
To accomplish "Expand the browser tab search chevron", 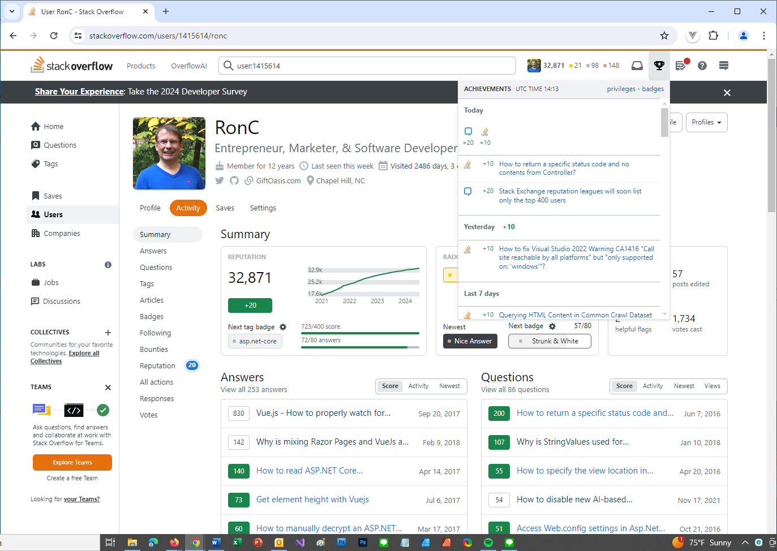I will click(12, 11).
